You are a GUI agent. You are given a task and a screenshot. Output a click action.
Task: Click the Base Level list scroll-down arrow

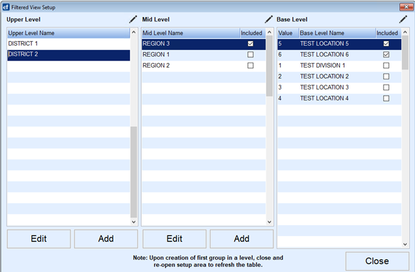tap(405, 243)
